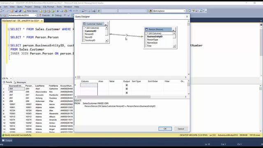Click the Save All icon in toolbar
Screen dimensions: 263x148
[x=20, y=11]
